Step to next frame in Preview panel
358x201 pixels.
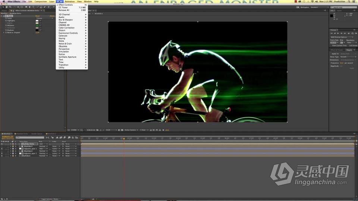342,33
